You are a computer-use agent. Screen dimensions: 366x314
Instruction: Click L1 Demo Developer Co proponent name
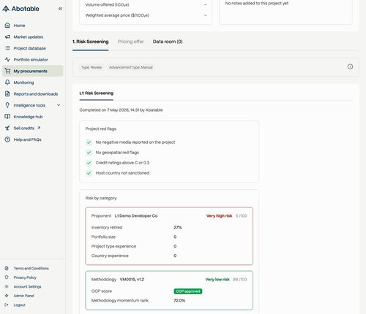click(136, 215)
